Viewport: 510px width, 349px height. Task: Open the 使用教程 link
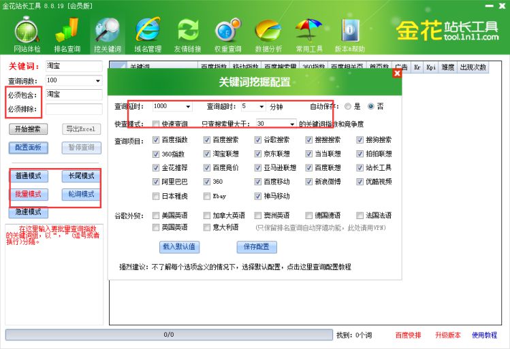[484, 335]
